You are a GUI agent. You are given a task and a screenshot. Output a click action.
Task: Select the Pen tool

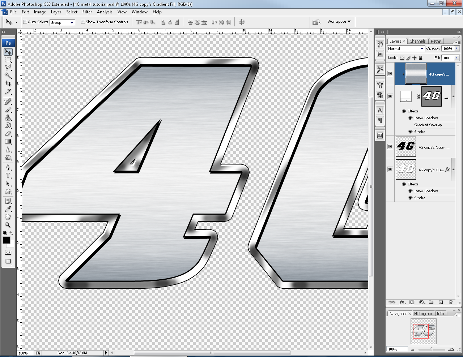8,167
